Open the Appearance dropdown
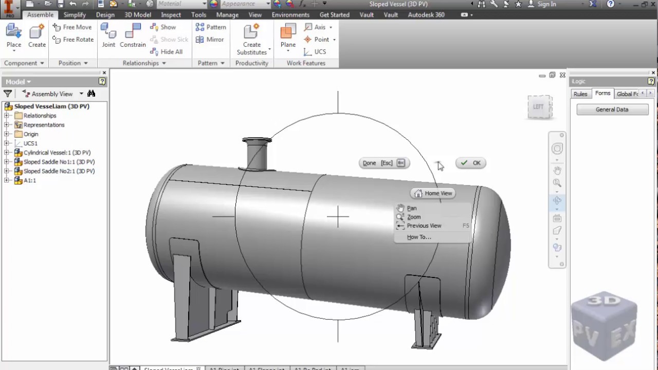Image resolution: width=658 pixels, height=370 pixels. (268, 4)
